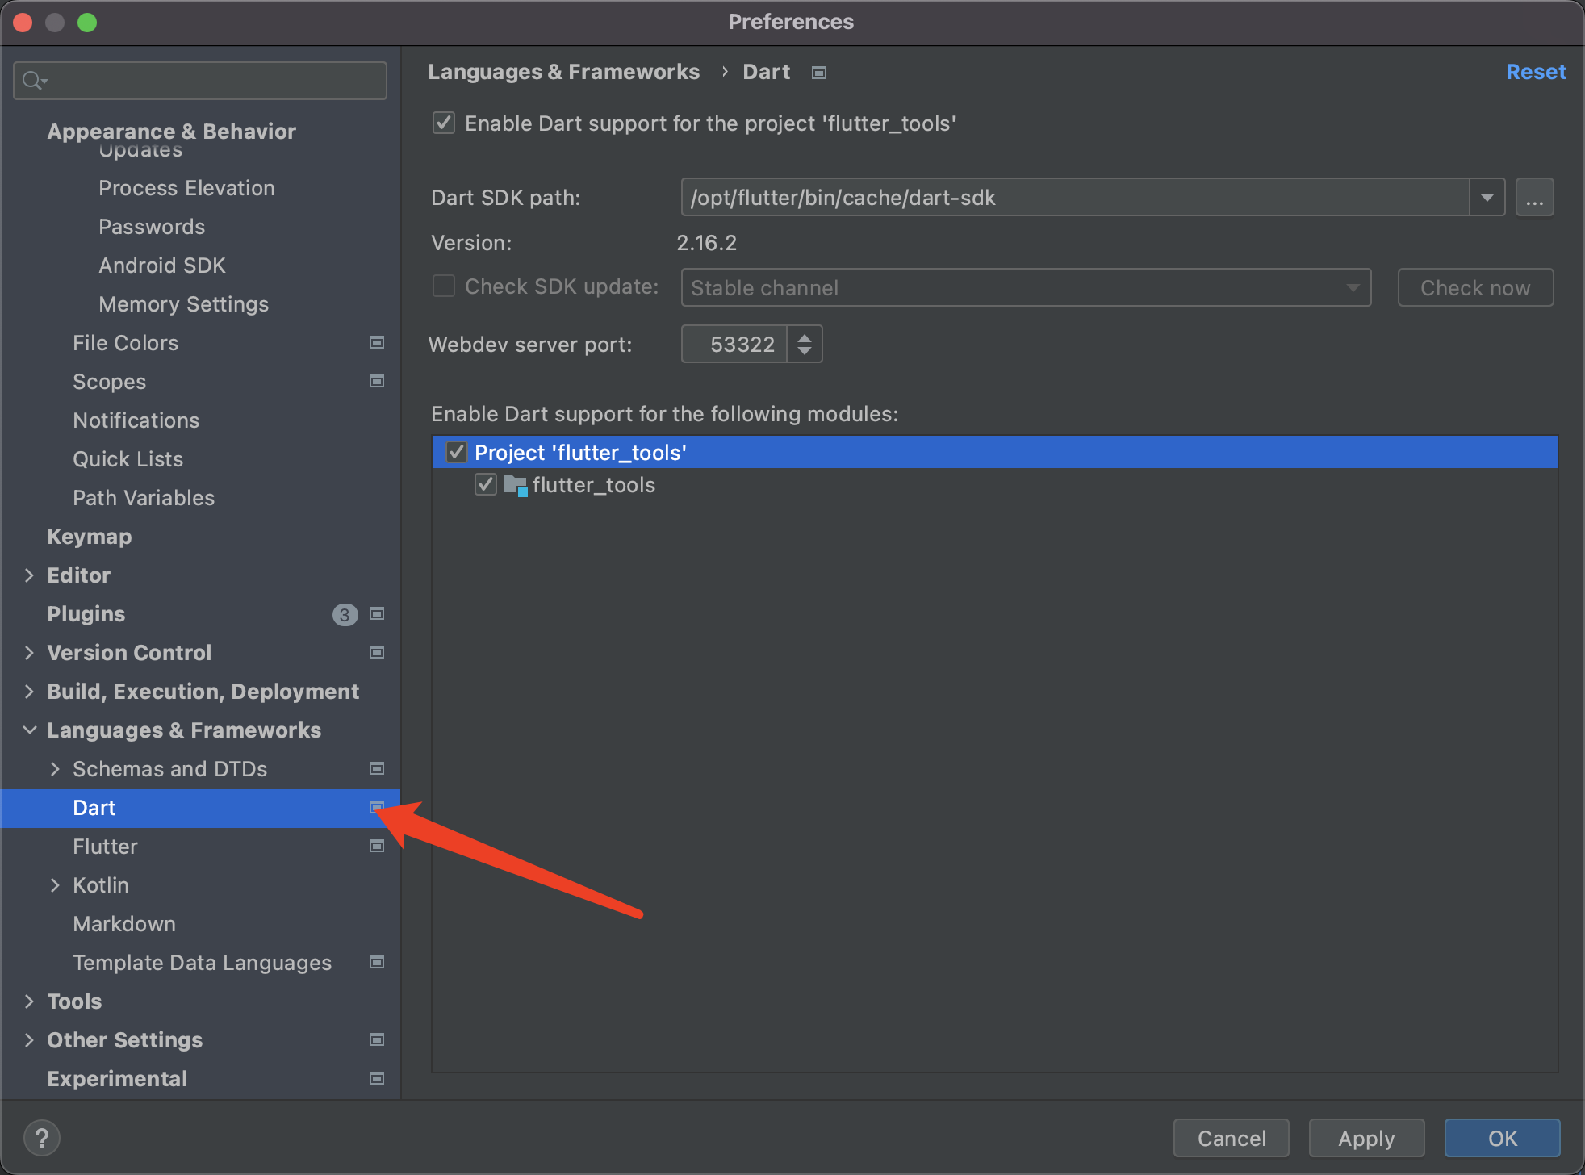Toggle the Project 'flutter_tools' checkbox
The height and width of the screenshot is (1175, 1585).
[456, 452]
